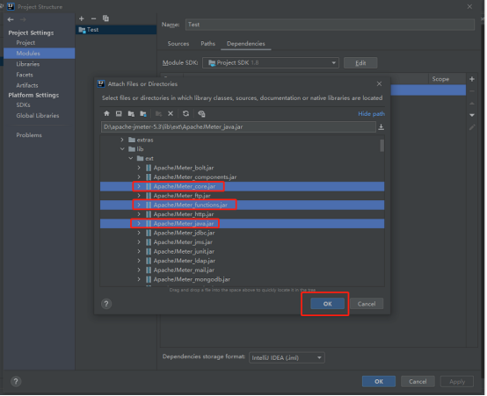Open Problems section
The image size is (487, 396).
click(x=29, y=135)
